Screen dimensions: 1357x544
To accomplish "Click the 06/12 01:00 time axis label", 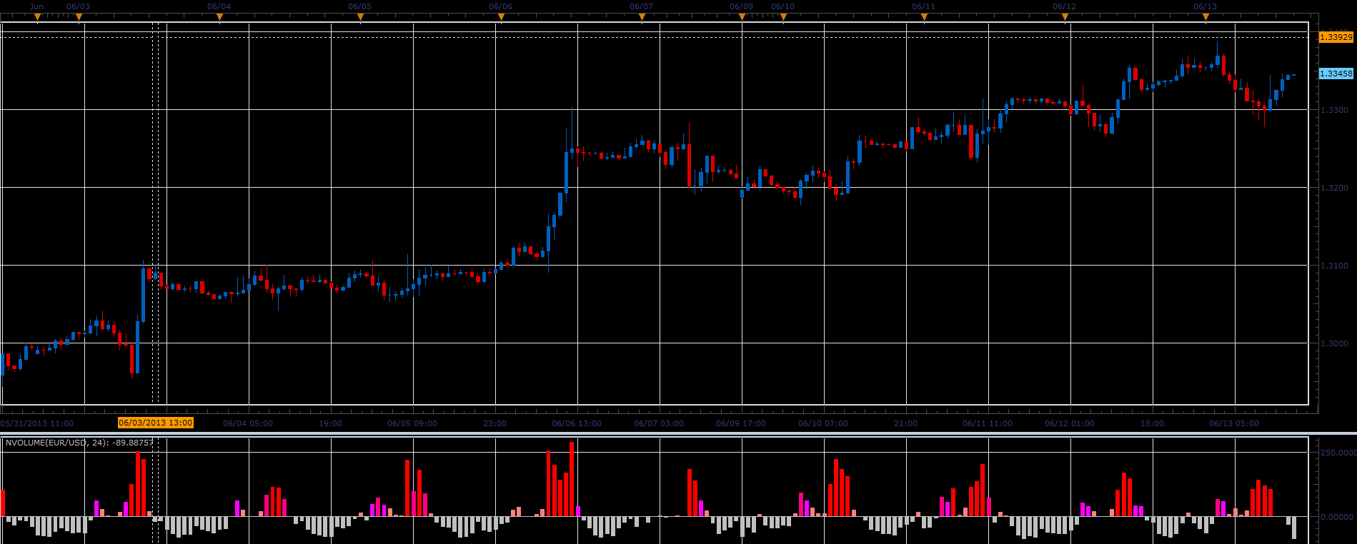I will (1070, 423).
